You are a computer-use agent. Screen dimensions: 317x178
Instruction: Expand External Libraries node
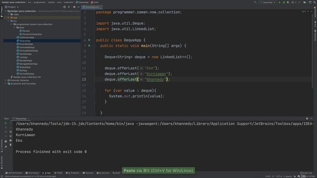tap(5, 80)
